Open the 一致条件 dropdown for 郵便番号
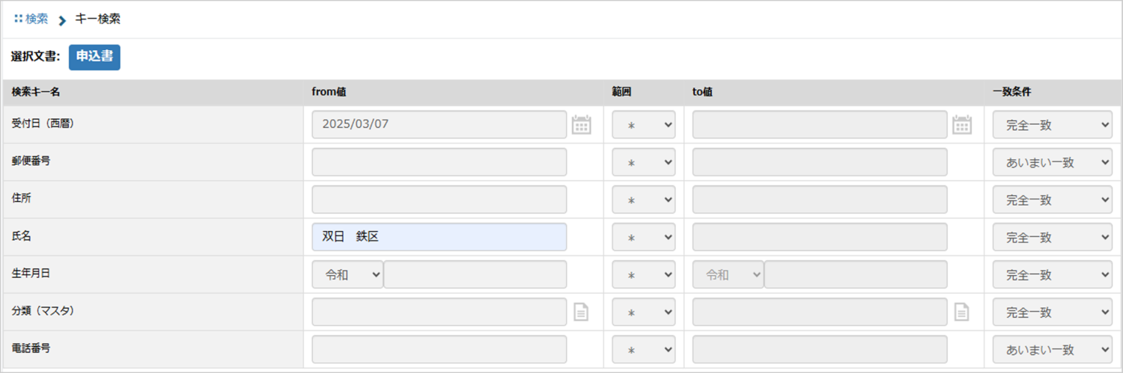Image resolution: width=1123 pixels, height=373 pixels. 1052,162
